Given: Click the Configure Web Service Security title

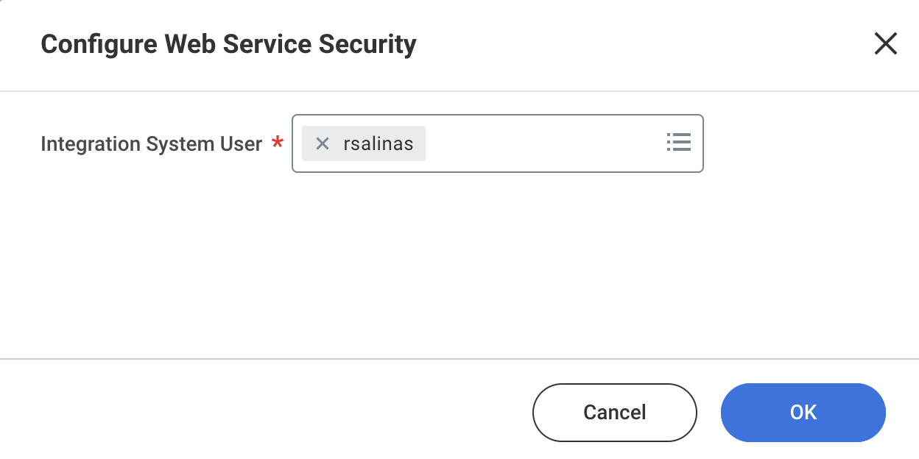Looking at the screenshot, I should (228, 44).
